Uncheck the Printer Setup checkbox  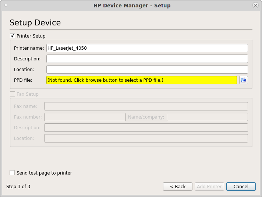point(13,36)
